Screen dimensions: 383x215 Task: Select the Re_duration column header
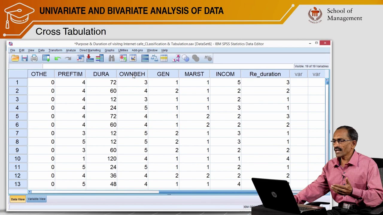tap(265, 74)
